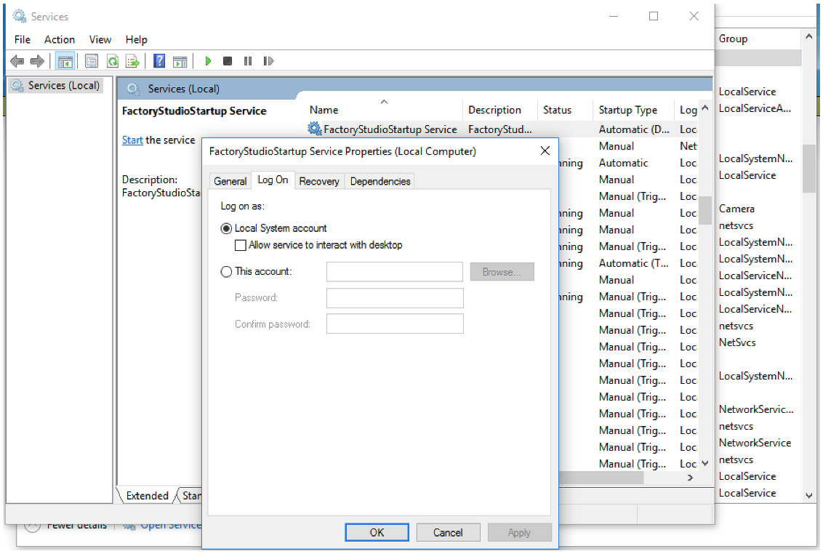This screenshot has height=554, width=823.
Task: Open the View menu
Action: pyautogui.click(x=100, y=39)
